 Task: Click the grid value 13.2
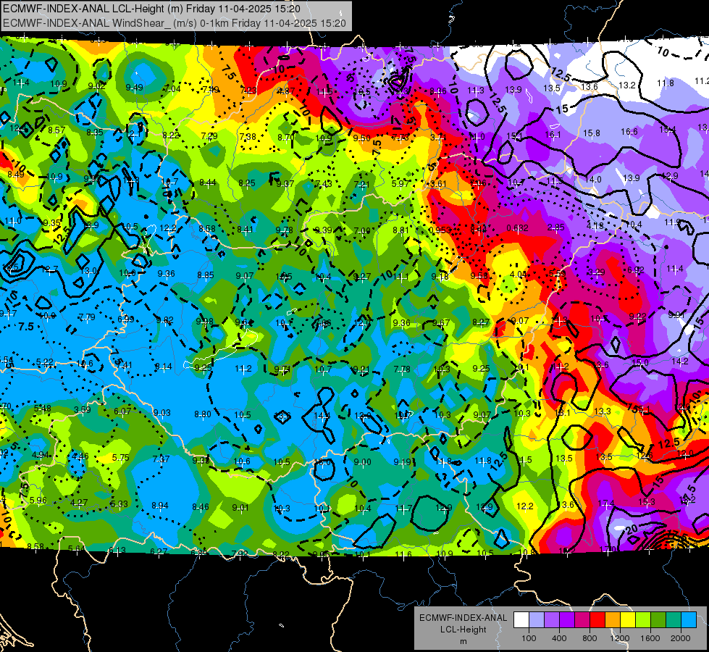[x=626, y=85]
